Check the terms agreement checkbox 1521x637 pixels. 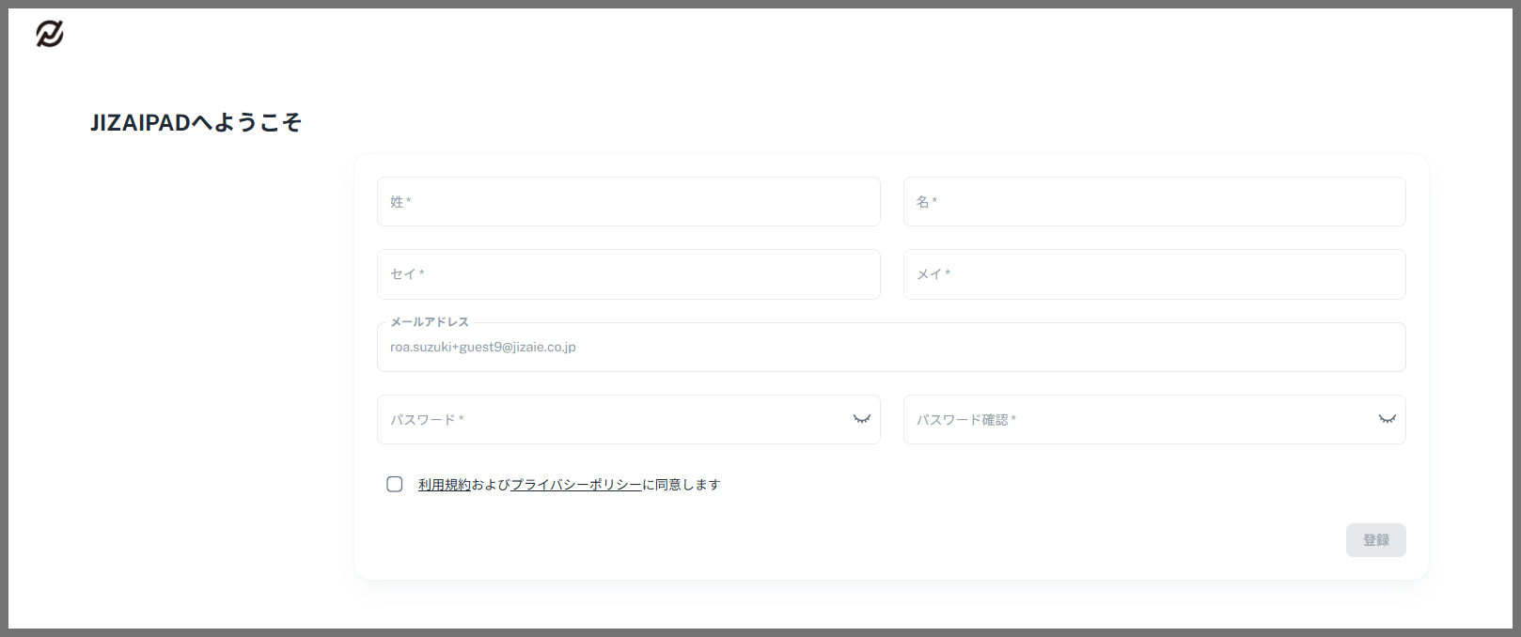(x=395, y=484)
